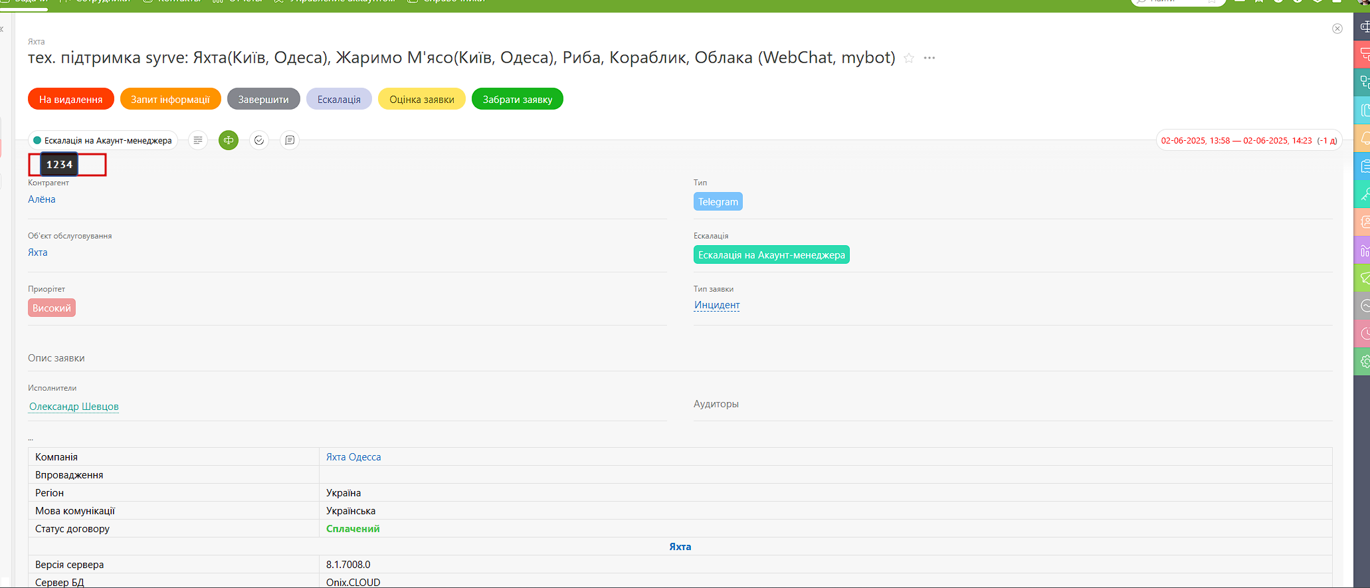
Task: Click the 'Опис заявки' description section
Action: pos(56,358)
